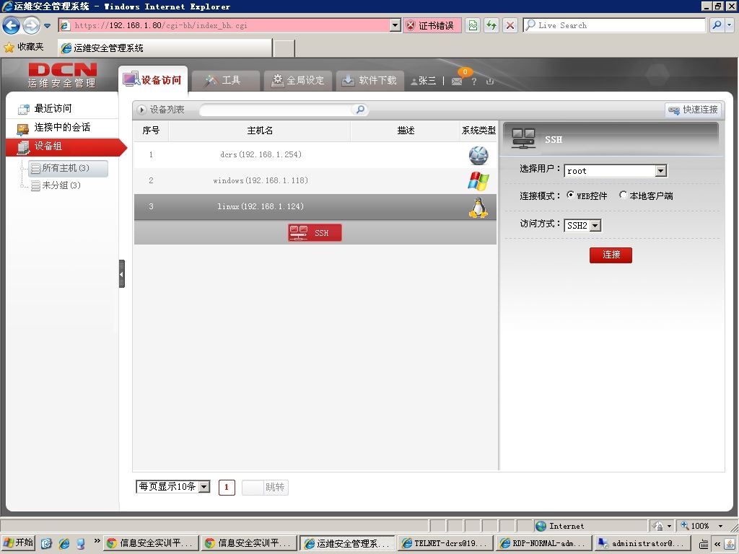The height and width of the screenshot is (554, 739).
Task: Open the 每页显示10条 dropdown
Action: tap(173, 487)
